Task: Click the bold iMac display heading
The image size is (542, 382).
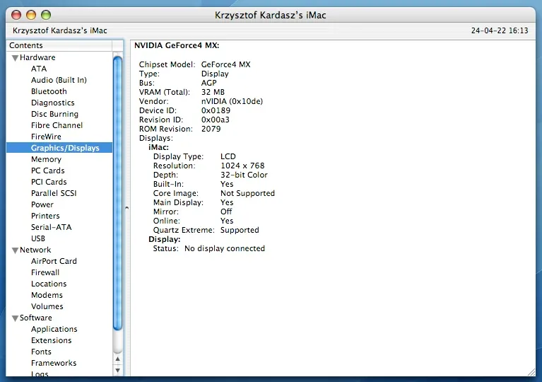Action: point(159,147)
